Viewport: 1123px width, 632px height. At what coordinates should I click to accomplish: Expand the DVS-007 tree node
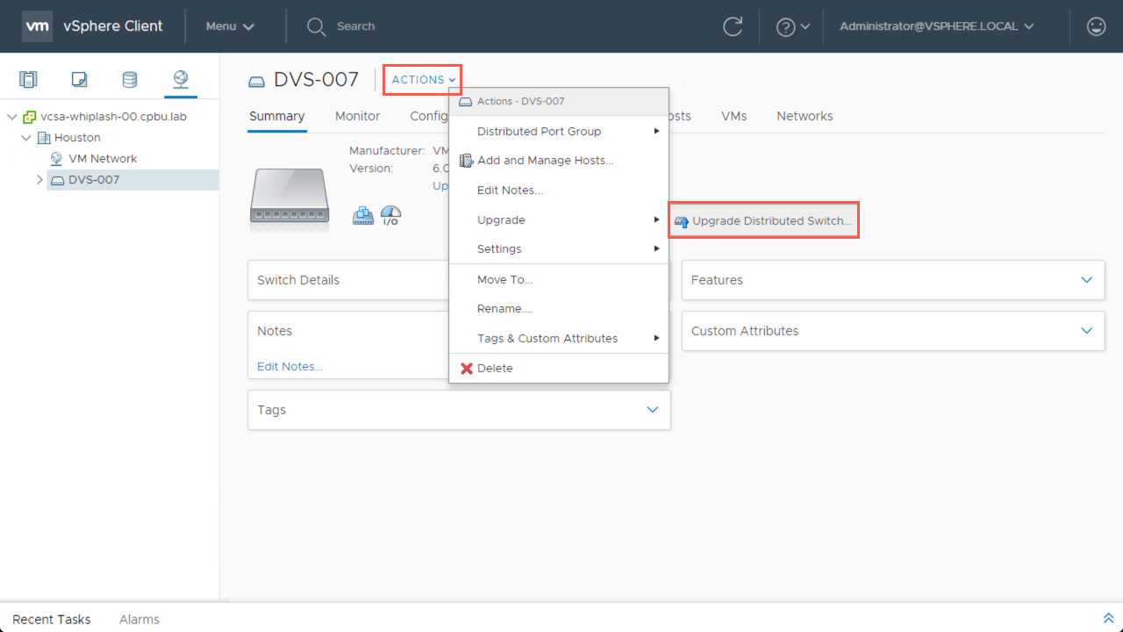tap(39, 180)
